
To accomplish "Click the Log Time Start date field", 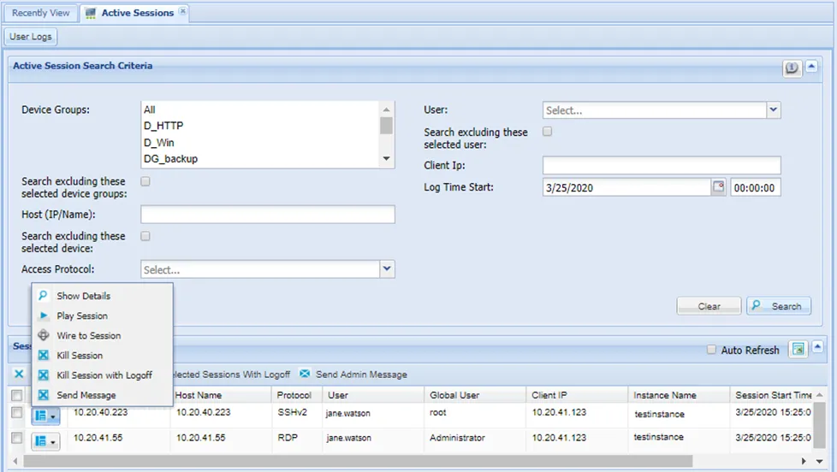I will [x=626, y=187].
